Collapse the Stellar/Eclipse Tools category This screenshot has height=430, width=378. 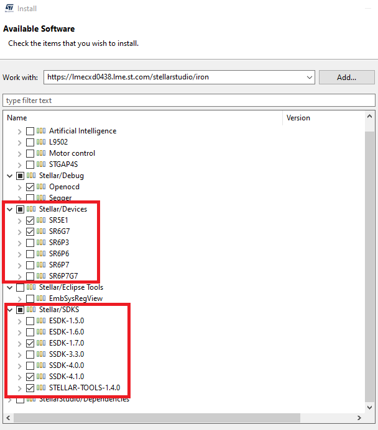[x=10, y=287]
